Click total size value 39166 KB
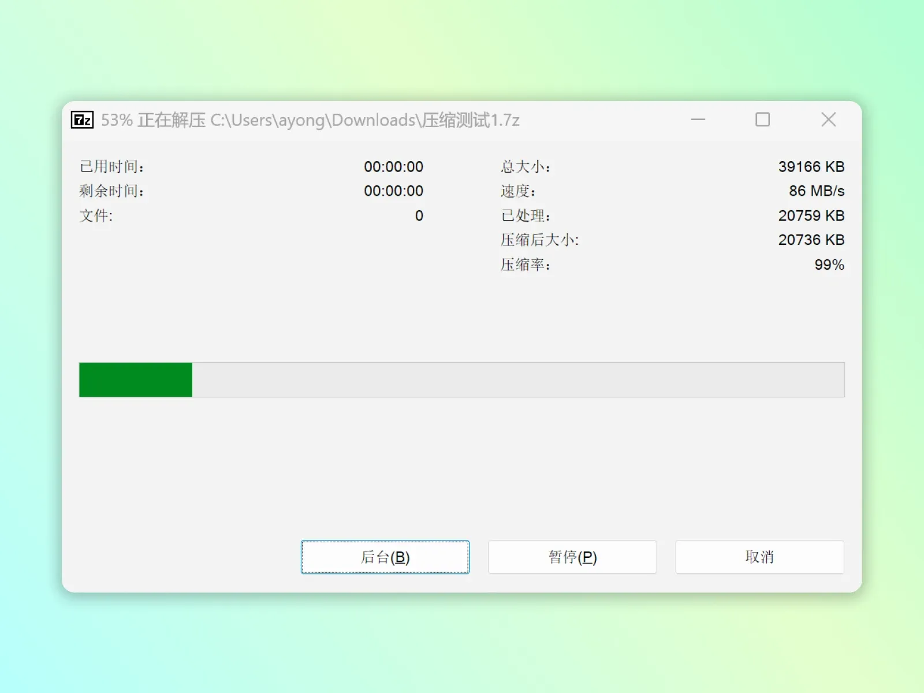Viewport: 924px width, 693px height. (811, 167)
